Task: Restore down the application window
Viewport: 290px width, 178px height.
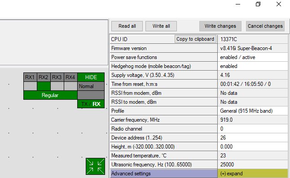Action: (258, 4)
